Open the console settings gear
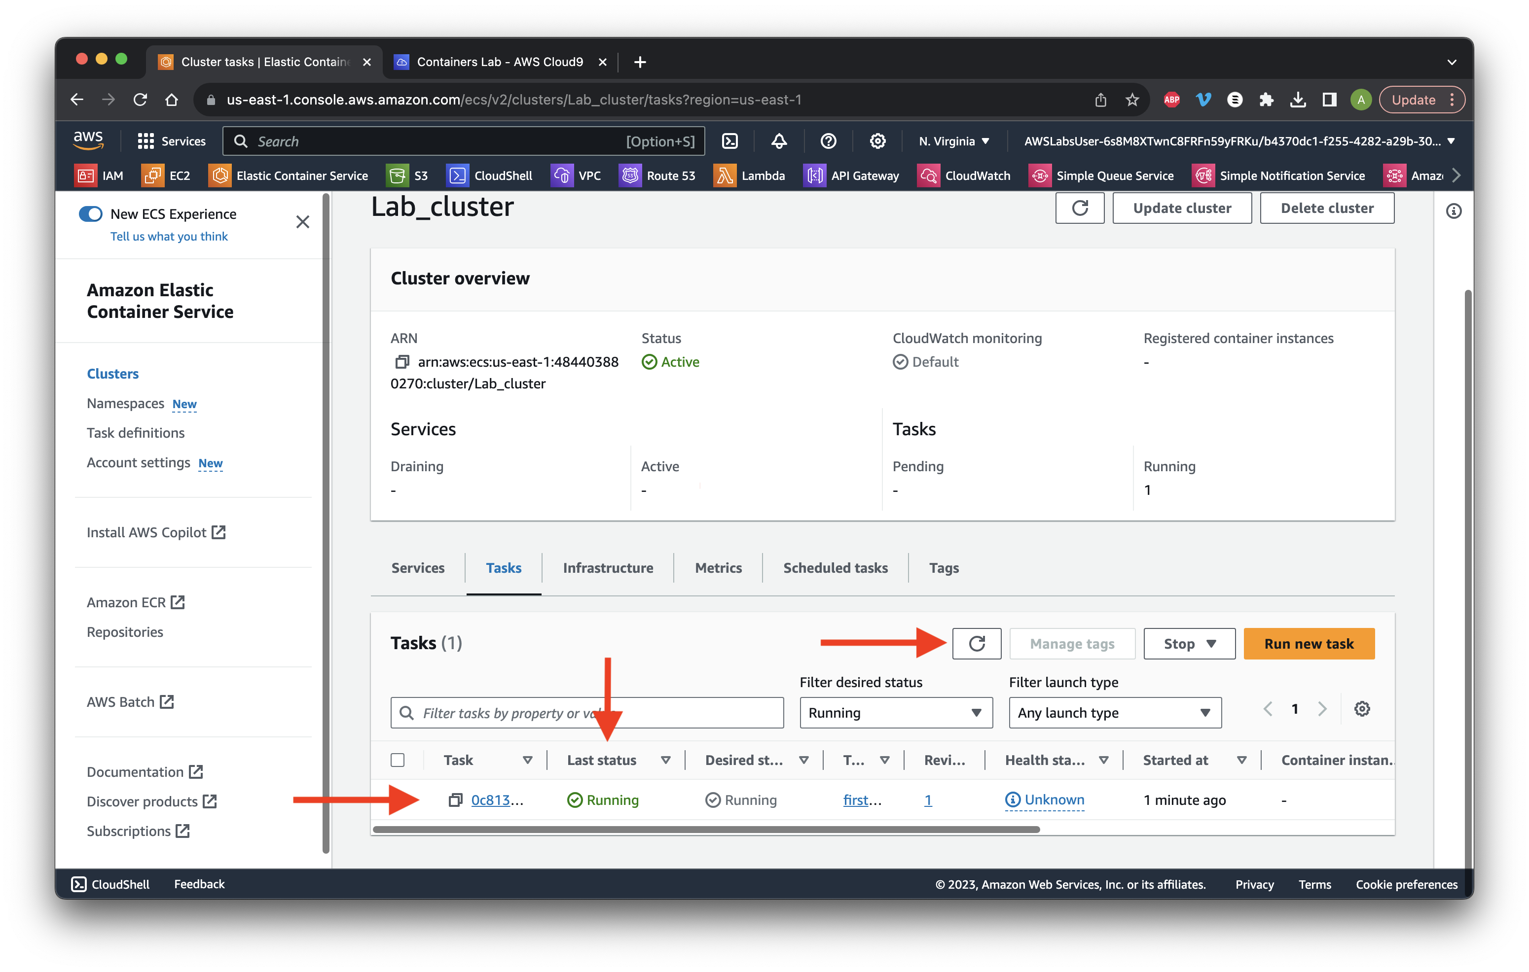Viewport: 1529px width, 972px height. [x=877, y=141]
